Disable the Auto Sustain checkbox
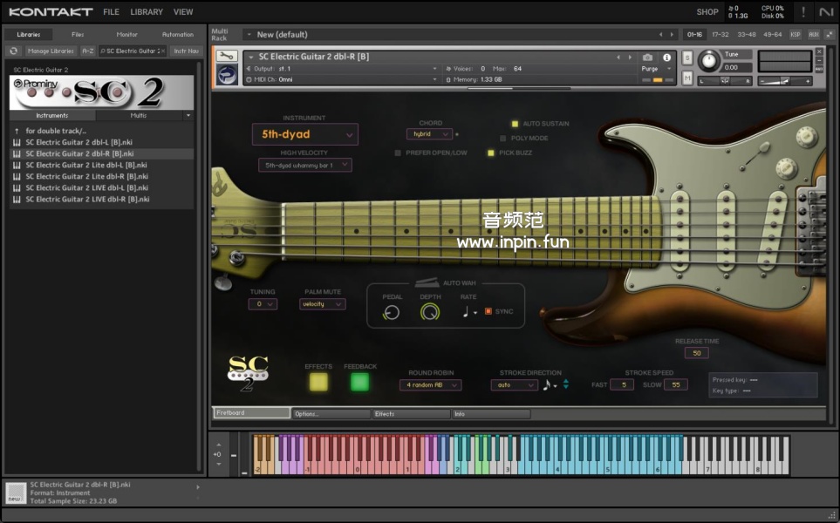Viewport: 840px width, 523px height. point(516,124)
